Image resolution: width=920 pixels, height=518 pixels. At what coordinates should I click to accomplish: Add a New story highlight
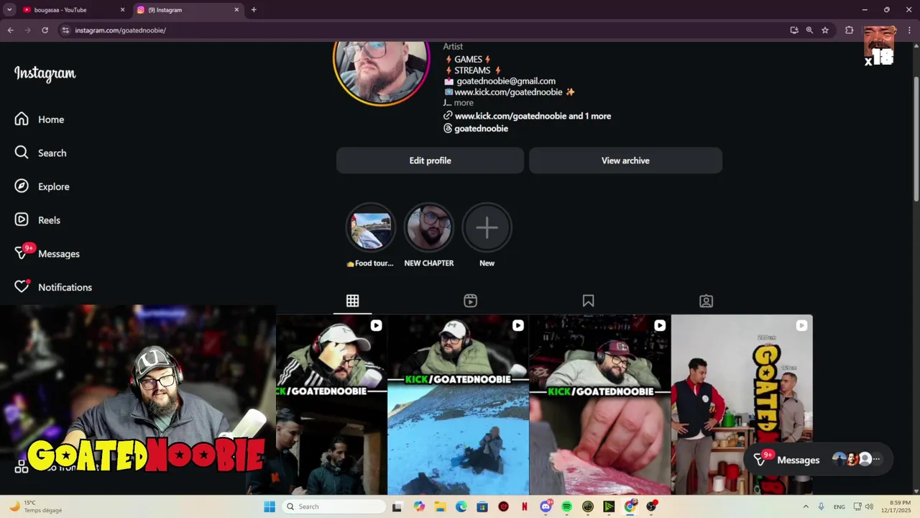pyautogui.click(x=487, y=228)
